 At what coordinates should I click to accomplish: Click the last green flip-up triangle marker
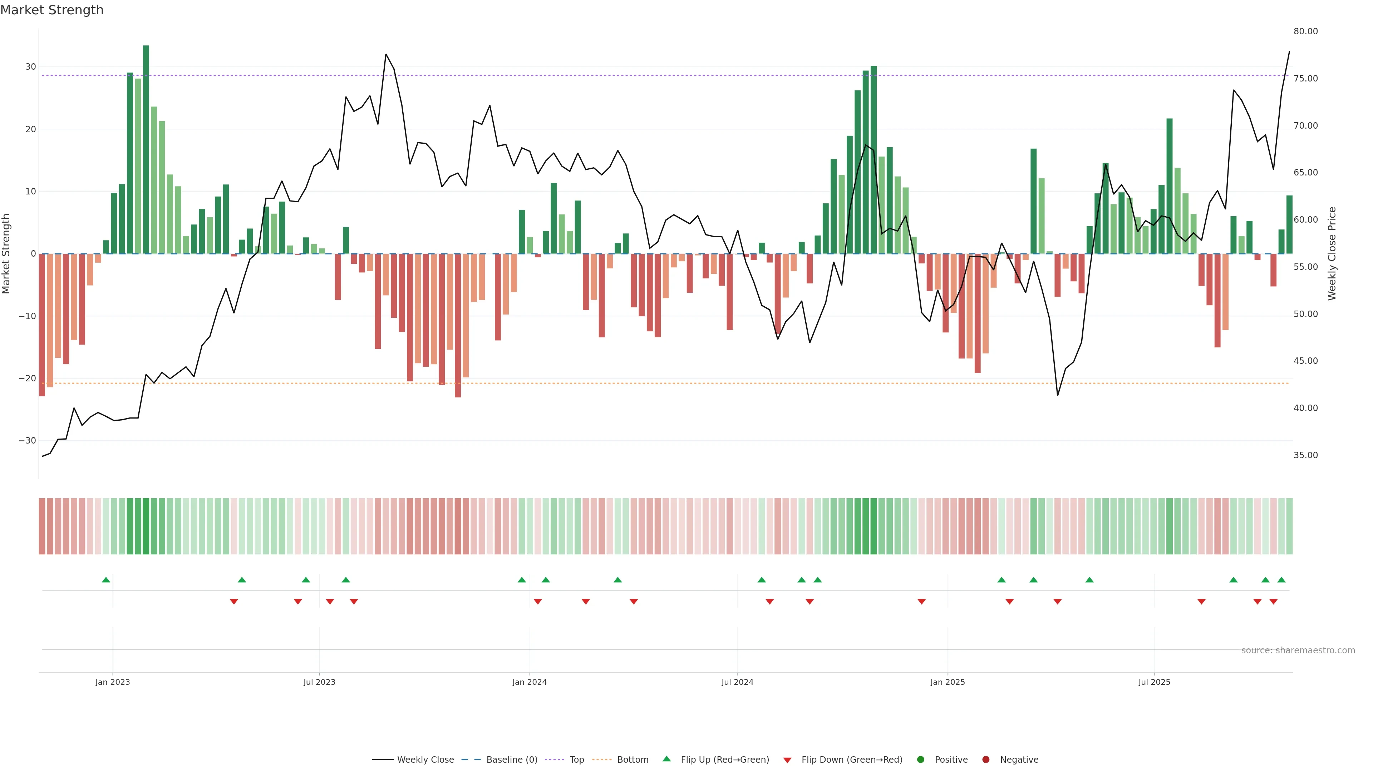(1281, 580)
